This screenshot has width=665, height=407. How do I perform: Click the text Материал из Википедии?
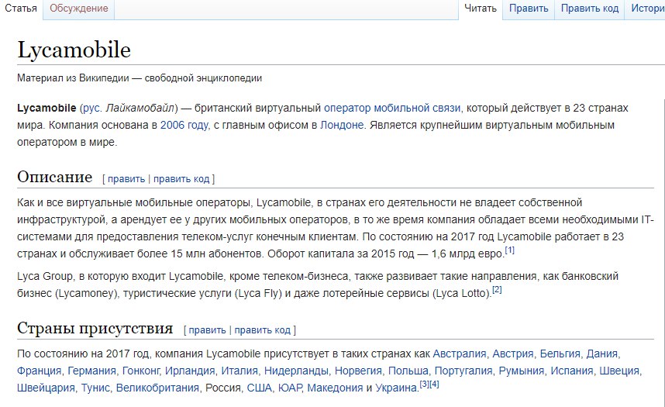coord(73,78)
